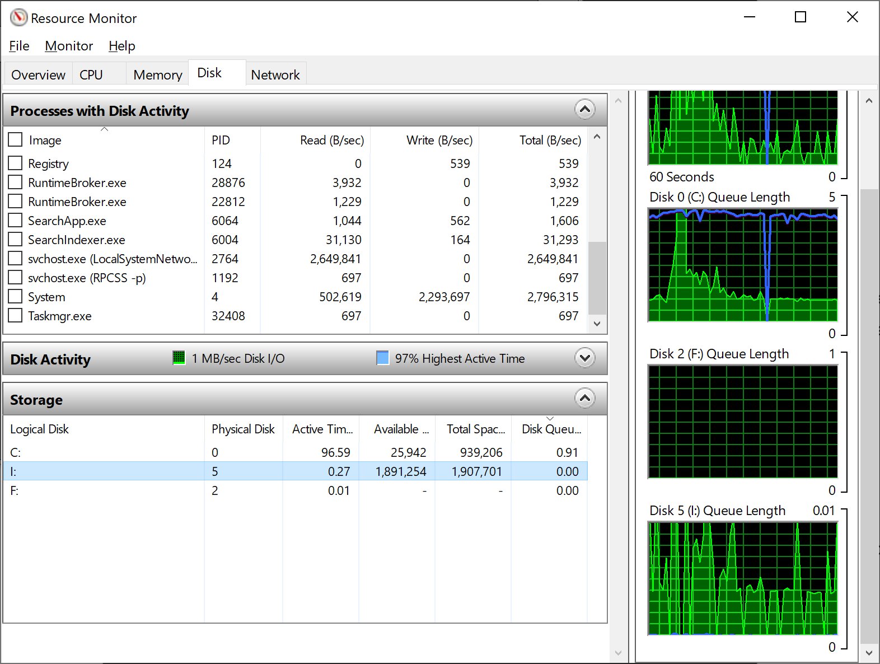
Task: Sort by Total (B/sec) column header
Action: click(x=533, y=140)
